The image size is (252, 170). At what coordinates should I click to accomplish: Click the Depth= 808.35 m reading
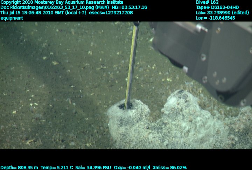pos(19,168)
